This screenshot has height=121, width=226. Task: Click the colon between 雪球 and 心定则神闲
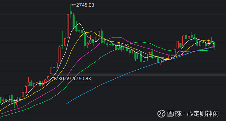point(184,114)
